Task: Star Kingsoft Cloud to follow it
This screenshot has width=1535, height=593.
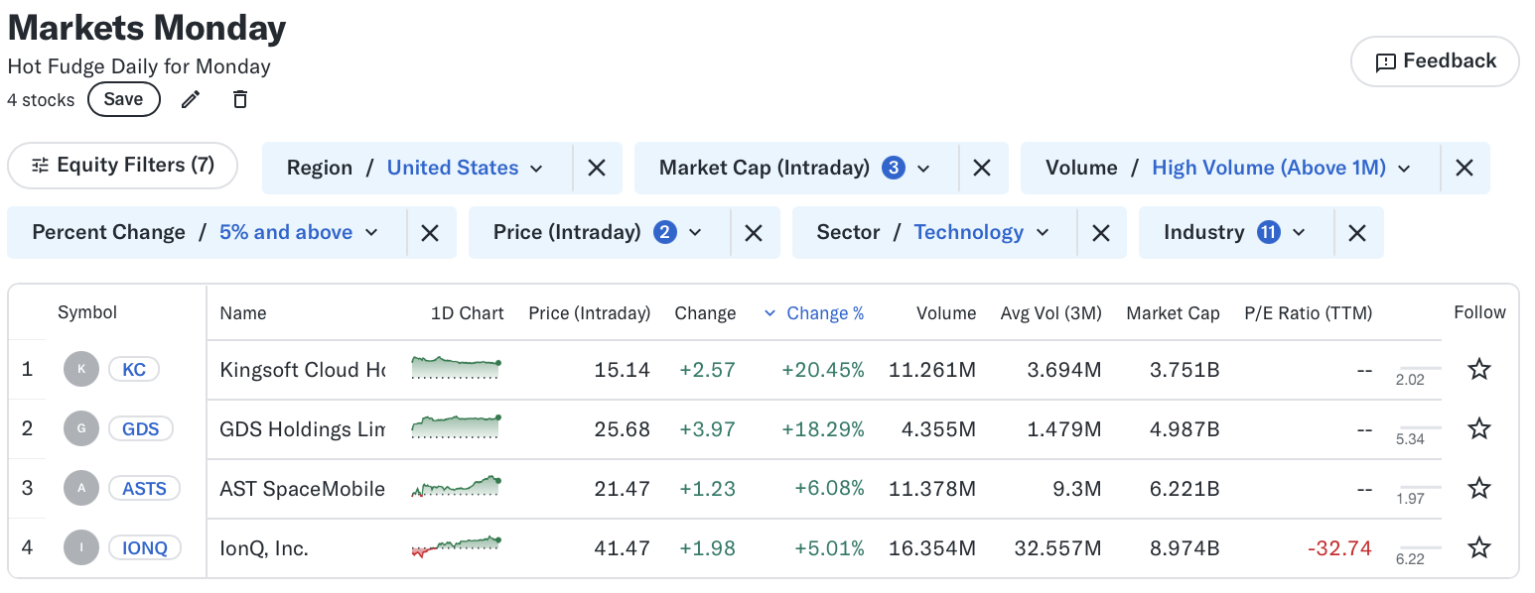Action: coord(1478,369)
